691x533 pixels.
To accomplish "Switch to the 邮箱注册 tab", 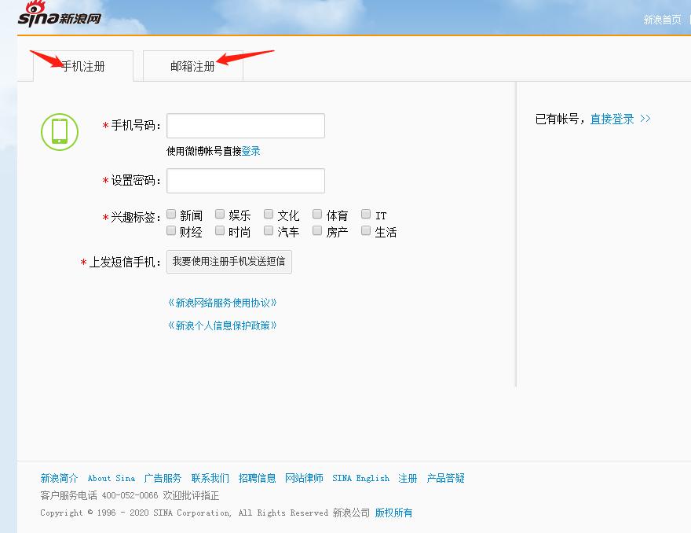I will tap(192, 65).
